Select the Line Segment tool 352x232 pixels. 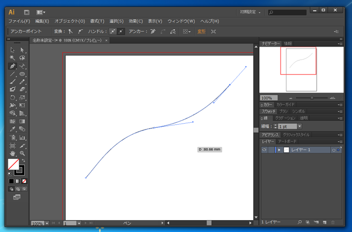point(12,74)
